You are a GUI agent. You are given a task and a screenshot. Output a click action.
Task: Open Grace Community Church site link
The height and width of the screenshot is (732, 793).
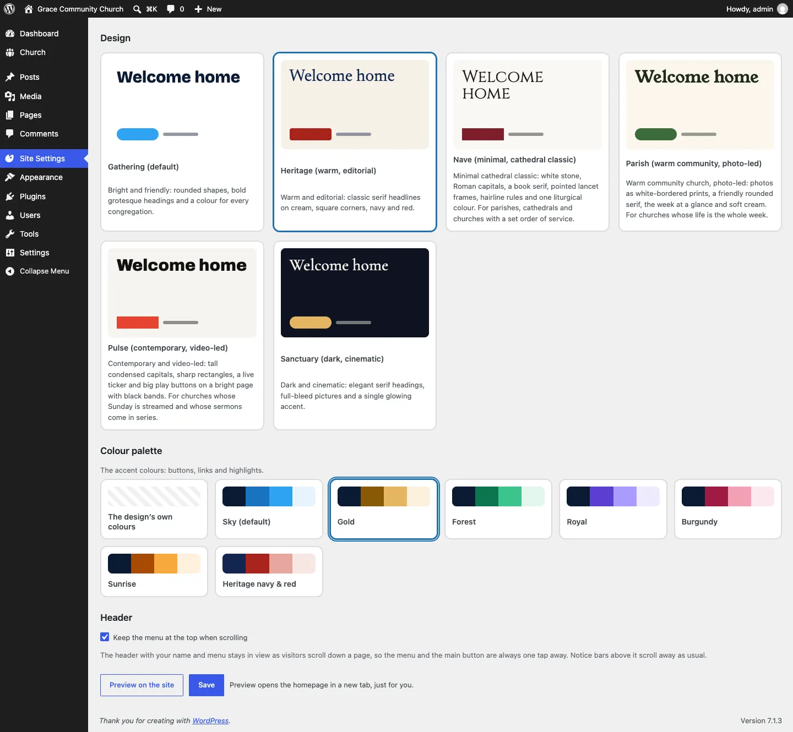(x=74, y=9)
